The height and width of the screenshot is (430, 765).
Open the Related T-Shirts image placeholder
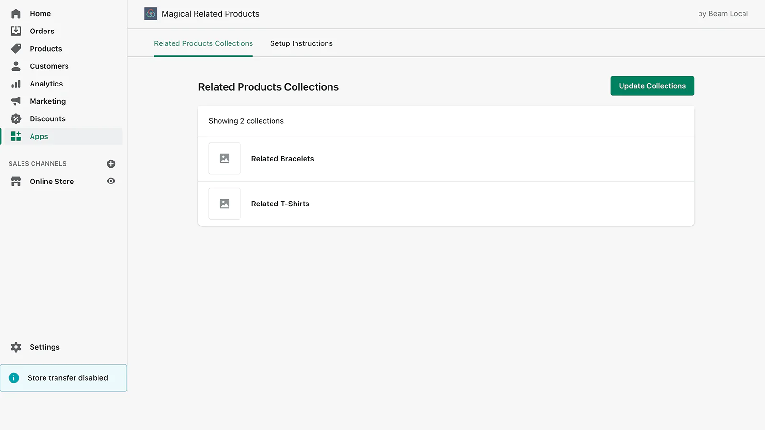point(225,204)
